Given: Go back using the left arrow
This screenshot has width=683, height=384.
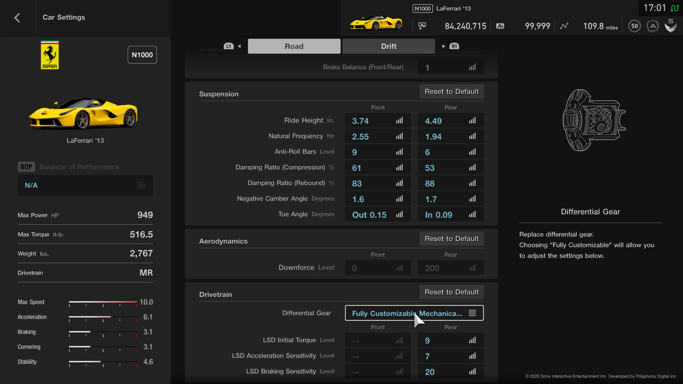Looking at the screenshot, I should [17, 18].
